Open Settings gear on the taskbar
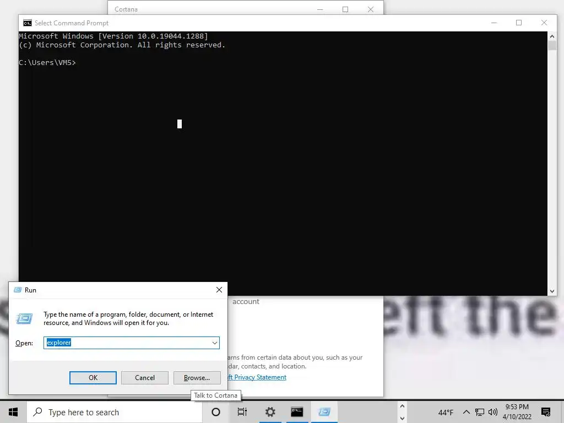Viewport: 564px width, 423px height. [x=270, y=412]
